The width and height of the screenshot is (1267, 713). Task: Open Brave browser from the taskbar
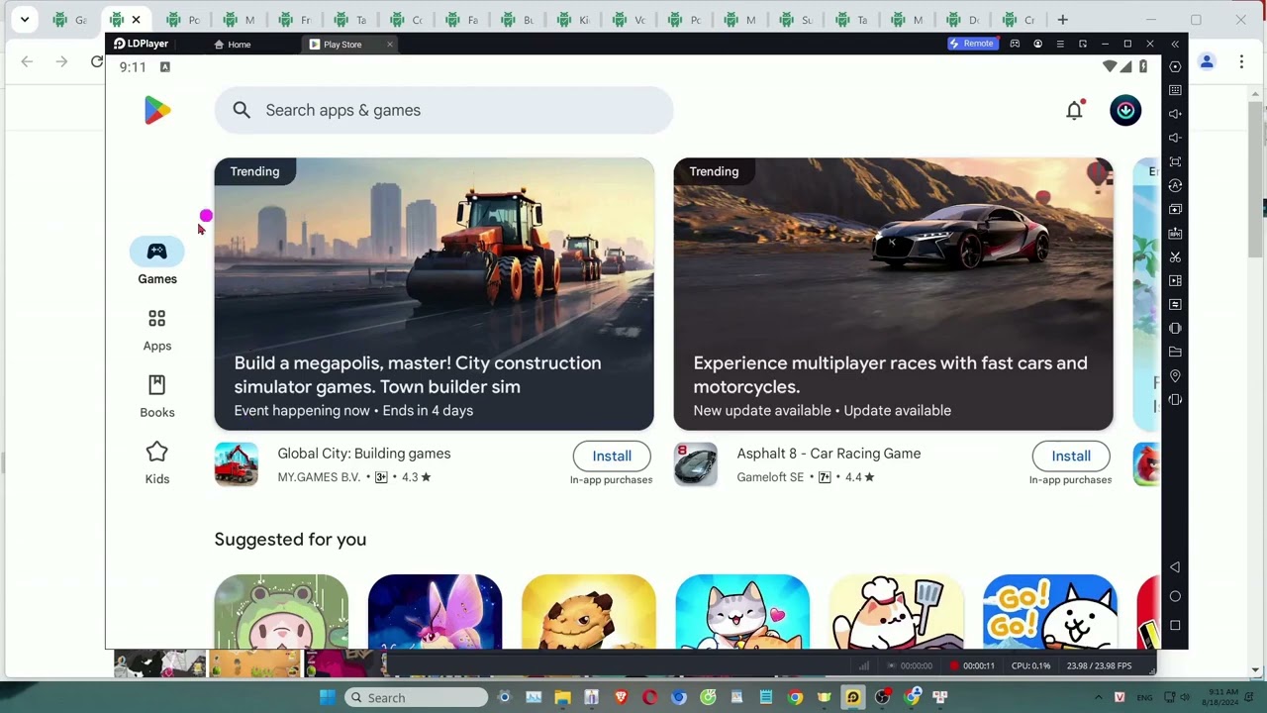[x=621, y=697]
